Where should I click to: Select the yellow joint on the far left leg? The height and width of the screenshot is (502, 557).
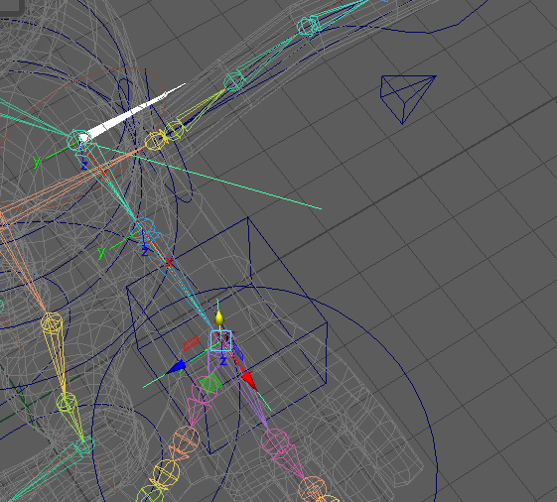52,322
